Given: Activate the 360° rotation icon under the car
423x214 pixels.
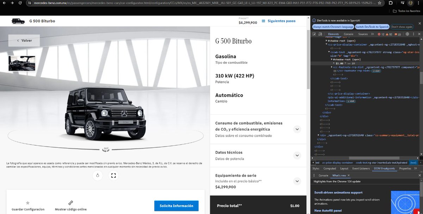Looking at the screenshot, I should pos(106,149).
